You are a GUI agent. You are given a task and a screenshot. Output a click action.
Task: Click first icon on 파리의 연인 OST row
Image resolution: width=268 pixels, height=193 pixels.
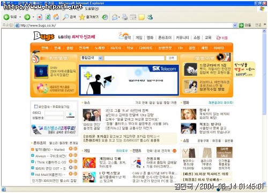(x=71, y=167)
